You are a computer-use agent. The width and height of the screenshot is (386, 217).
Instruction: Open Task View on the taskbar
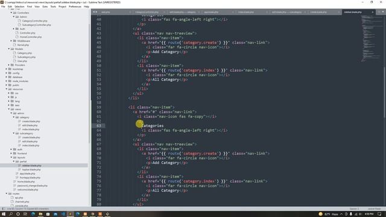(x=25, y=214)
